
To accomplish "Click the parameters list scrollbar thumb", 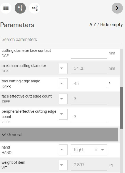I will [121, 108].
